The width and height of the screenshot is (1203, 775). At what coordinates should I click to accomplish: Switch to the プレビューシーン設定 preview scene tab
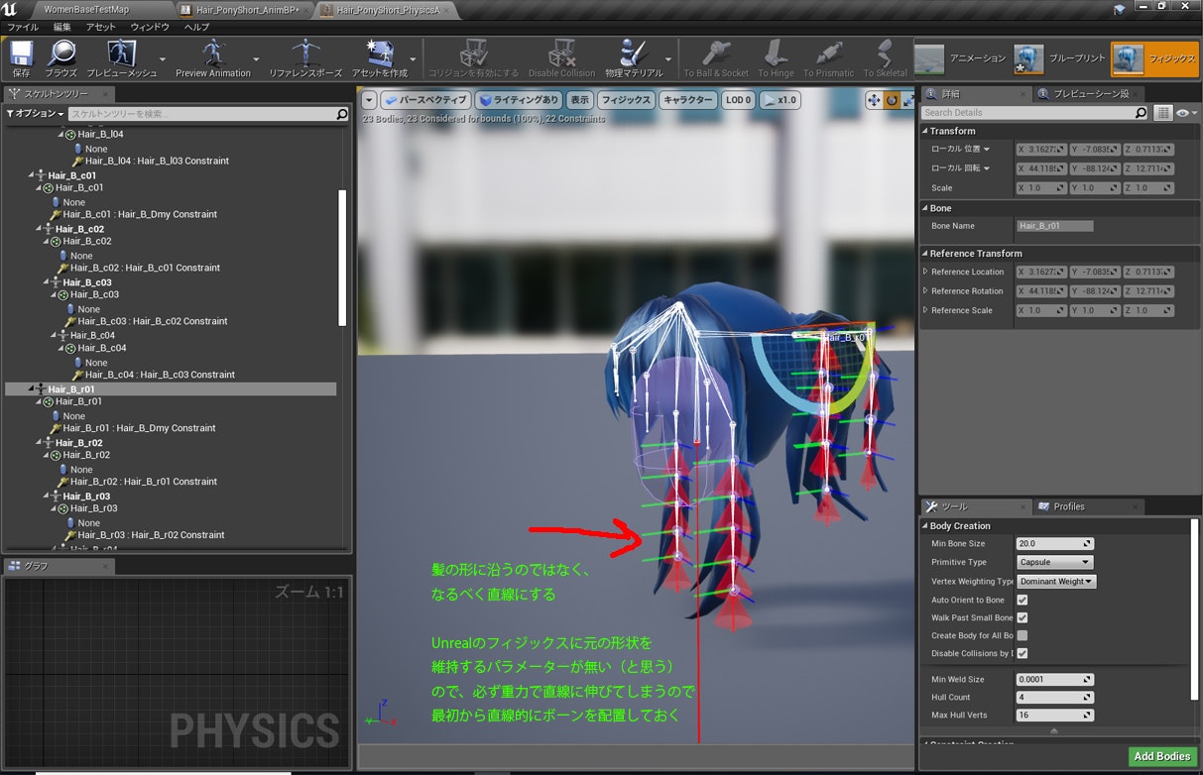coord(1088,94)
